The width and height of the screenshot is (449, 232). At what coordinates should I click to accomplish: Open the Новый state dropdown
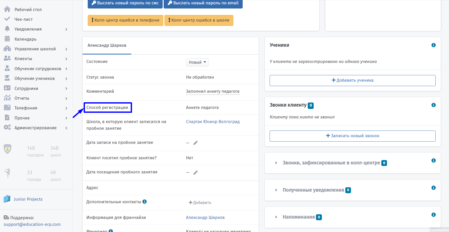coord(197,62)
